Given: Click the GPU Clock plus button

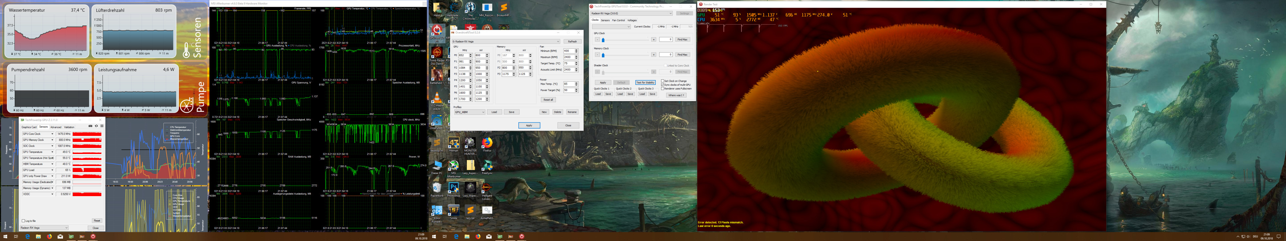Looking at the screenshot, I should point(653,39).
